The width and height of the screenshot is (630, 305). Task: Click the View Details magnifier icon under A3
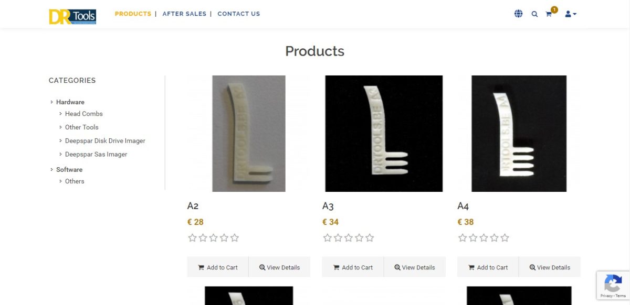point(397,267)
